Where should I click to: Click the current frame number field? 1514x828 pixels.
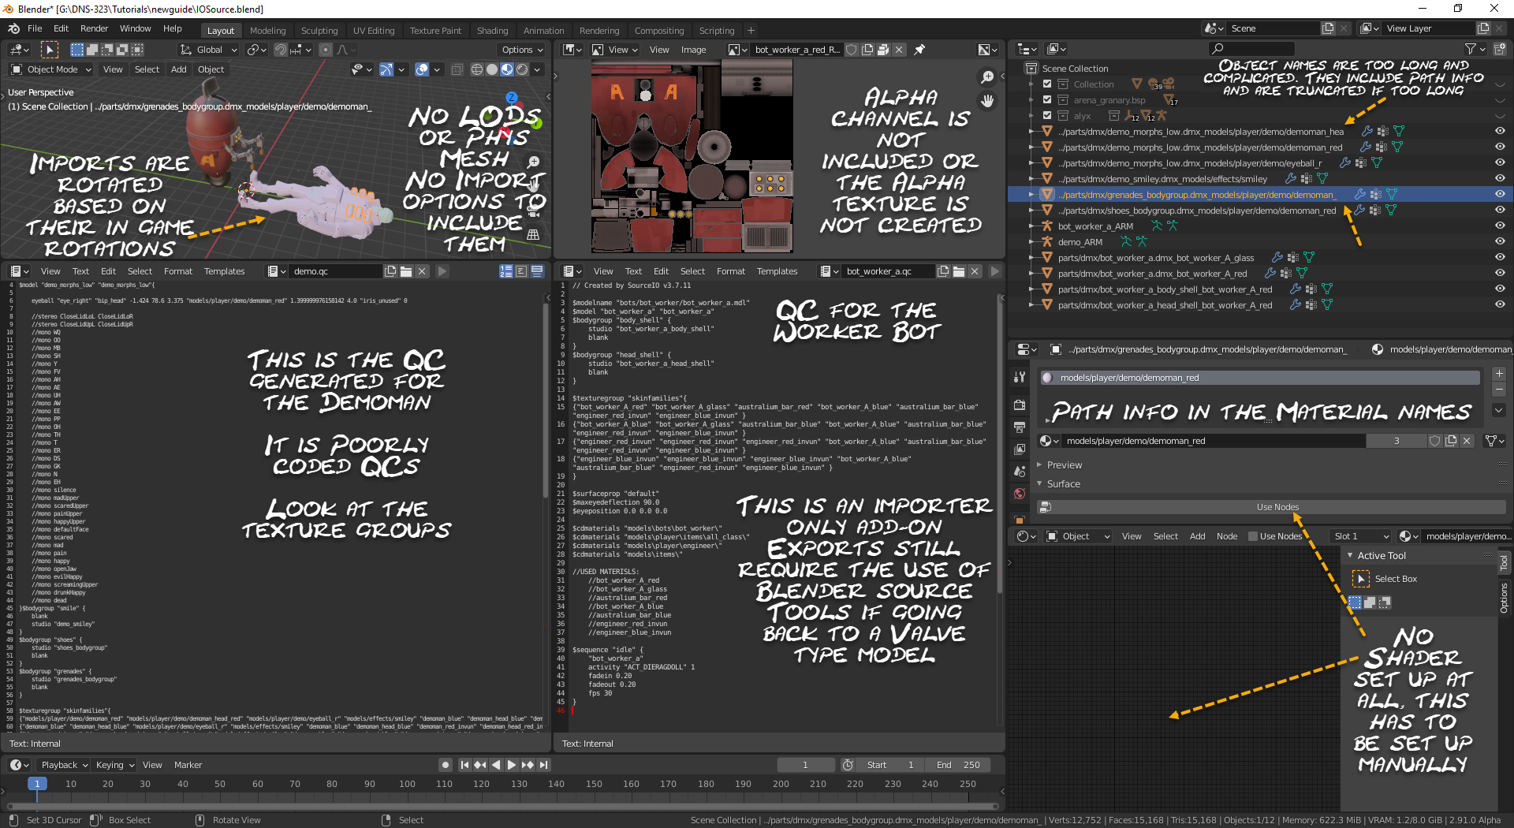805,765
